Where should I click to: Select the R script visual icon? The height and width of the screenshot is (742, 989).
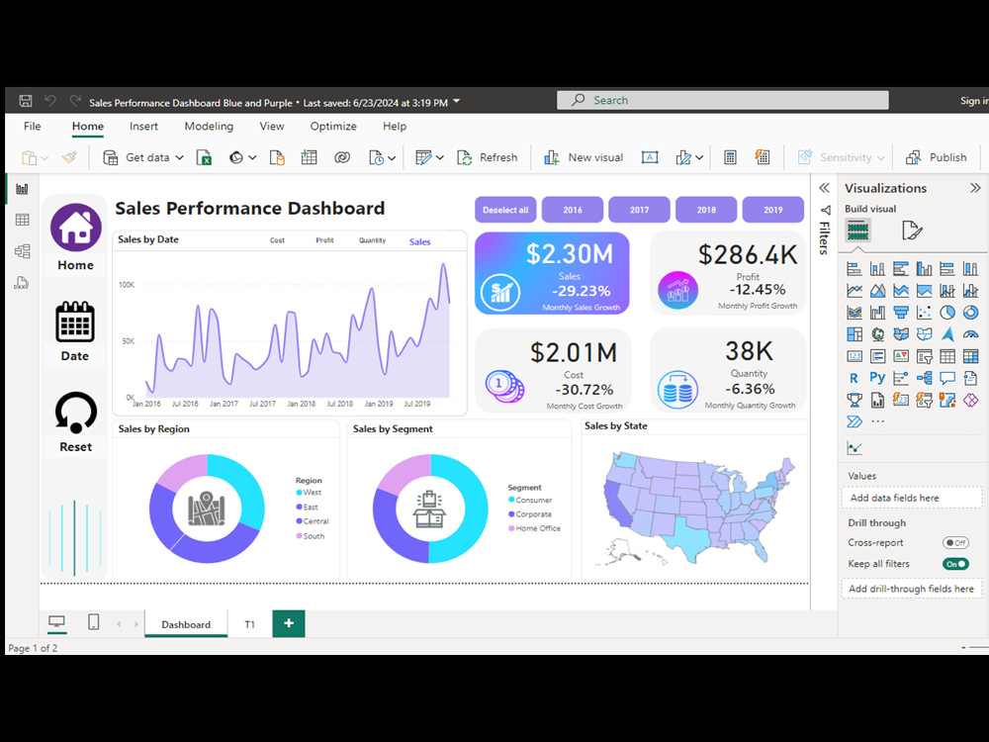pos(854,377)
